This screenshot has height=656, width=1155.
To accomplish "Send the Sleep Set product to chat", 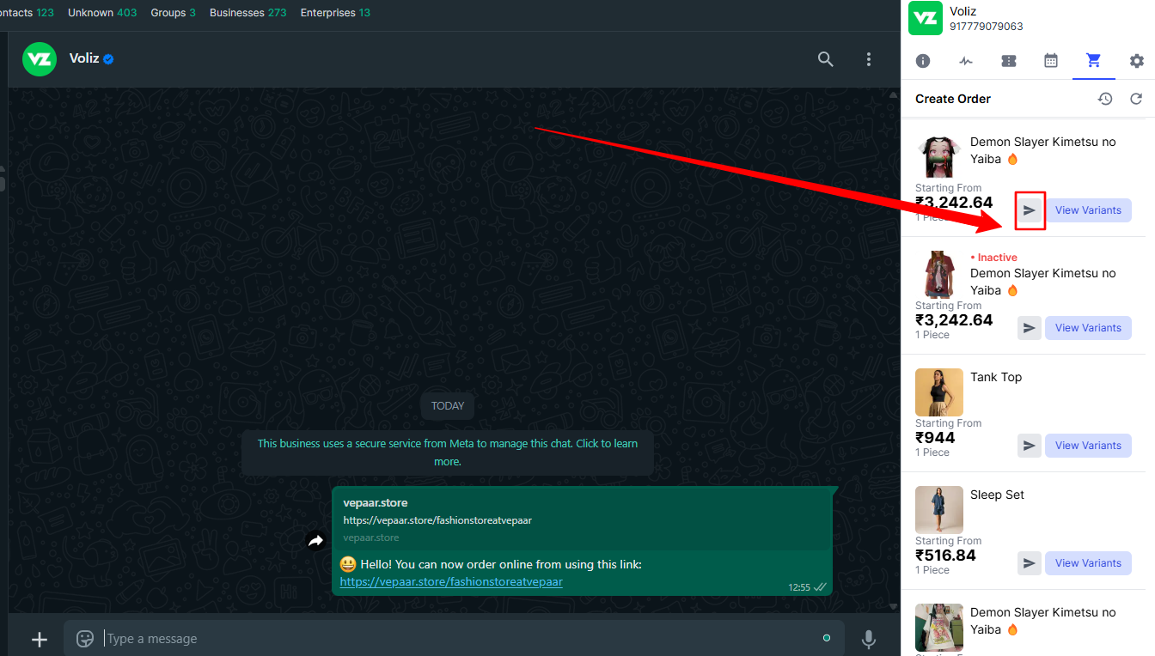I will (1030, 563).
